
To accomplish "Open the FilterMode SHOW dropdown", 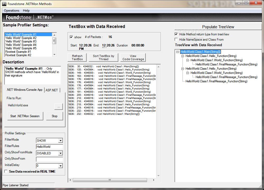I will coord(61,141).
